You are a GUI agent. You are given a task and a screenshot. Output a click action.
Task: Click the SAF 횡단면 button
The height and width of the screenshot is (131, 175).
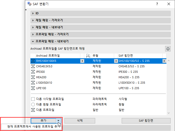coord(146,121)
